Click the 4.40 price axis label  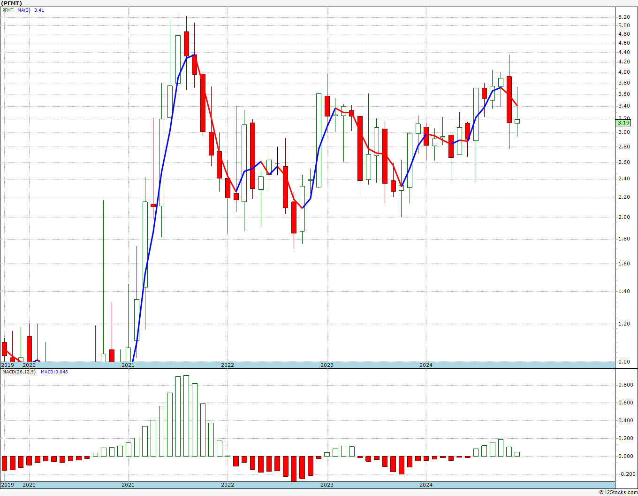[x=624, y=52]
